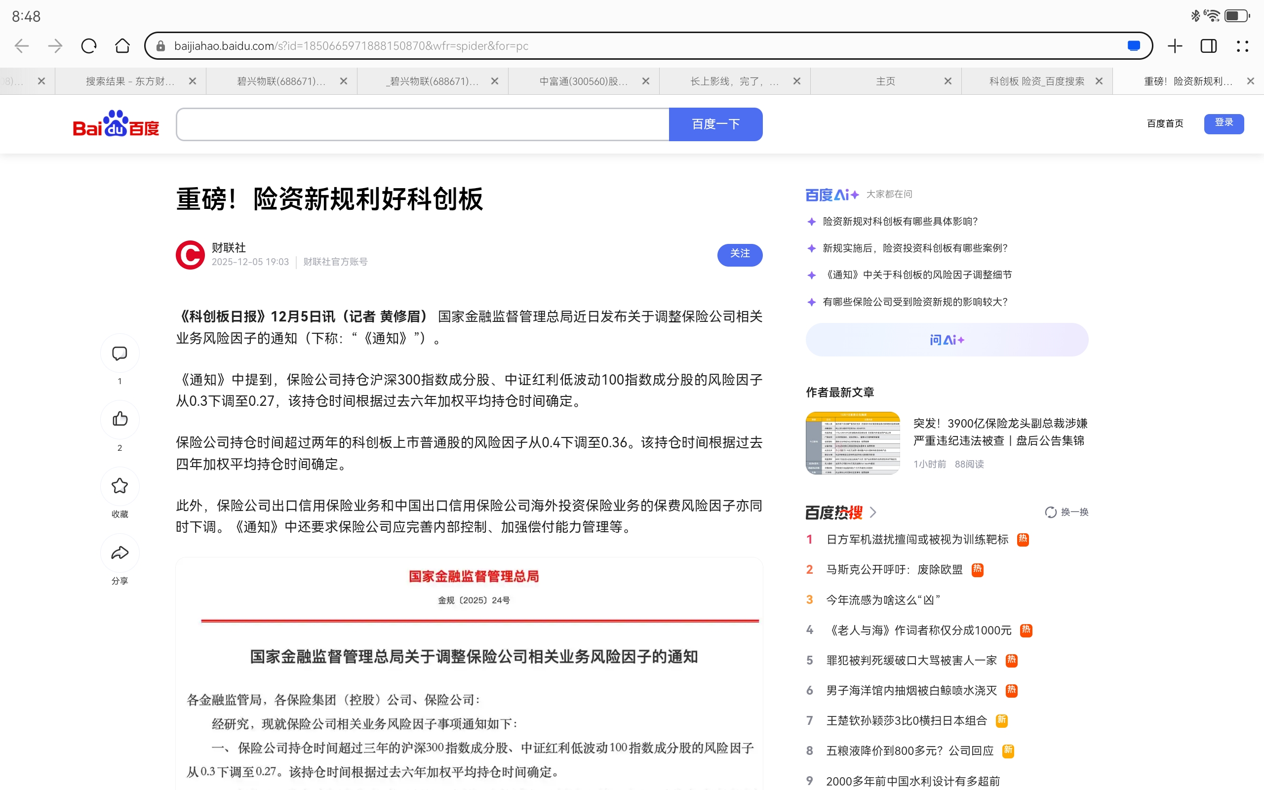Switch to 中富通(300560) tab
The image size is (1264, 790).
(583, 81)
